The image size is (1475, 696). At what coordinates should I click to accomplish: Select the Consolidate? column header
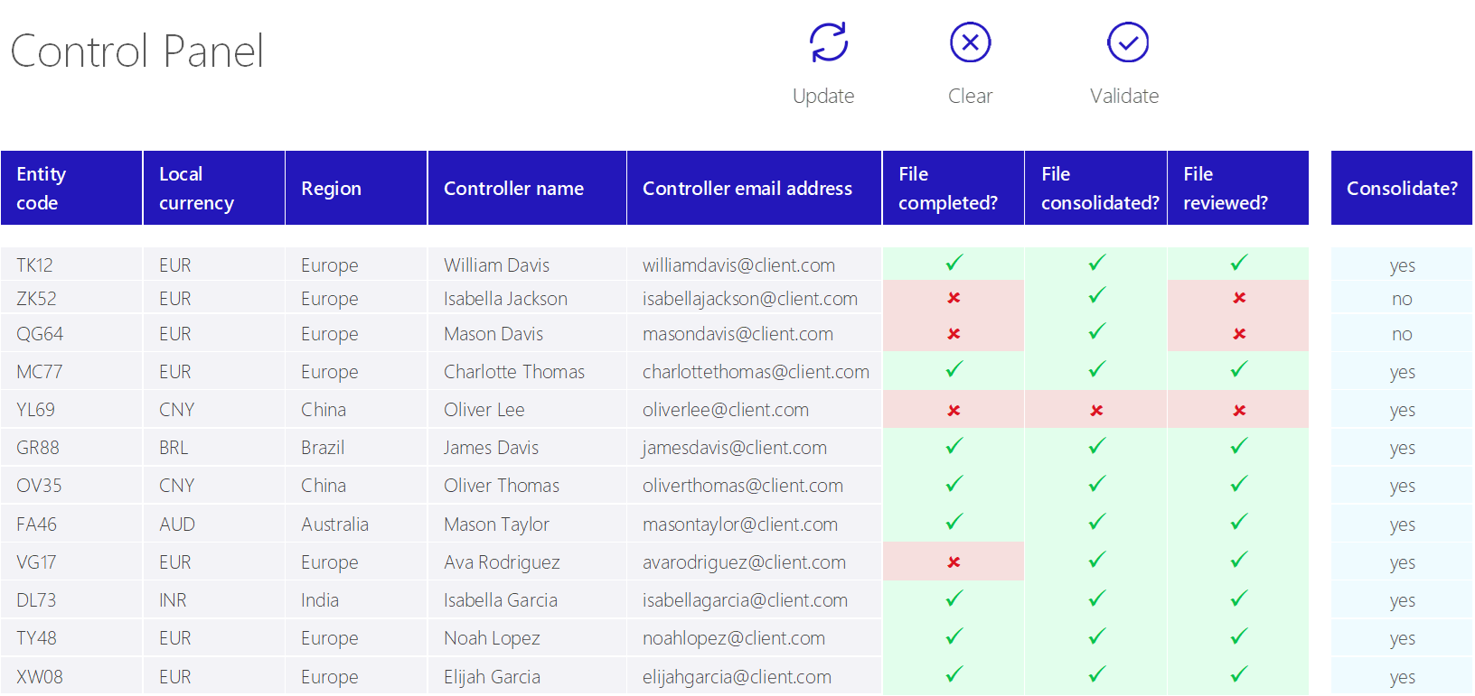tap(1402, 188)
